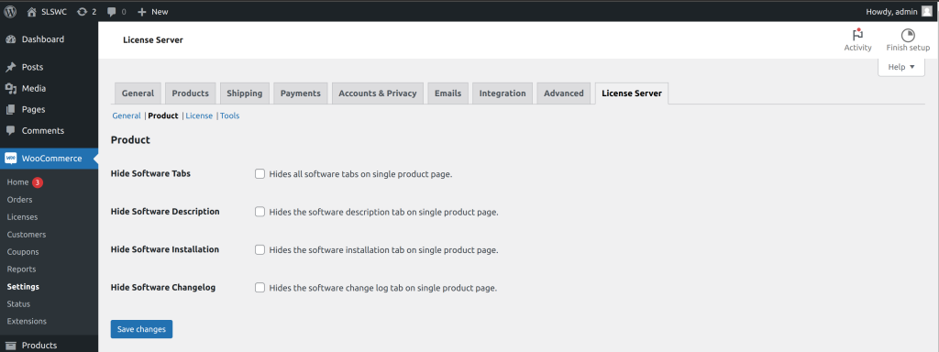Open the Licenses submenu
Viewport: 939px width, 352px height.
tap(22, 216)
